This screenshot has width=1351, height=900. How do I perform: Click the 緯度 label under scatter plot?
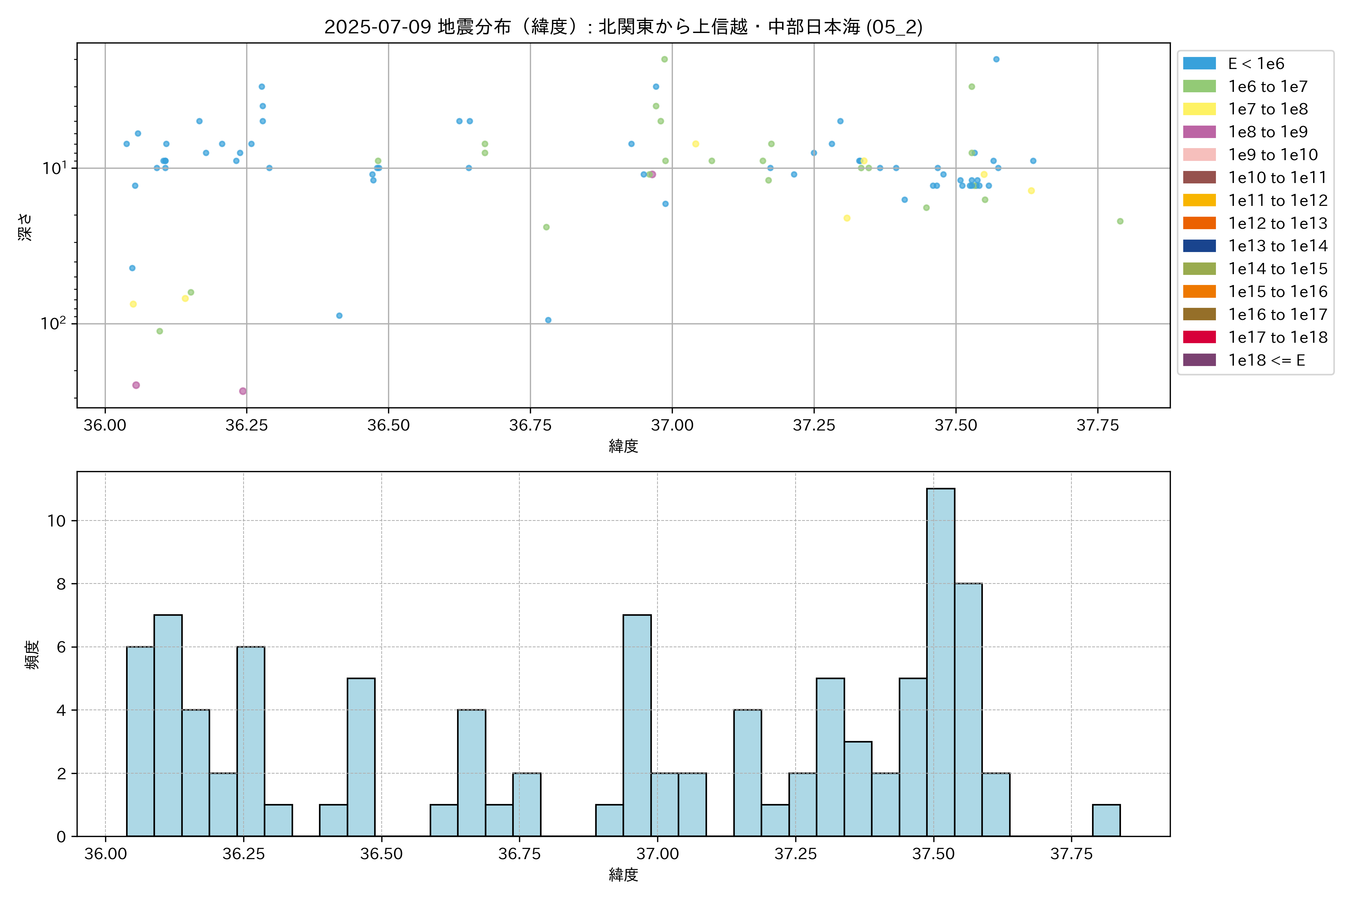(623, 446)
